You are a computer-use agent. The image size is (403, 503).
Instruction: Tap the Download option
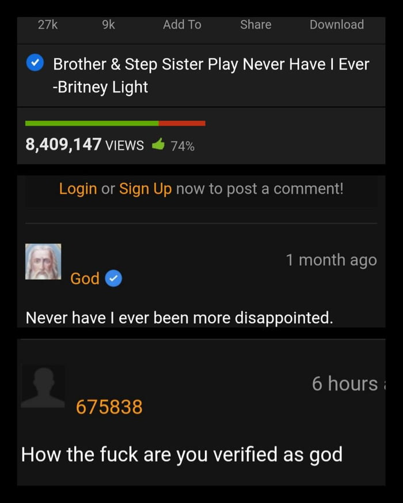(x=336, y=25)
